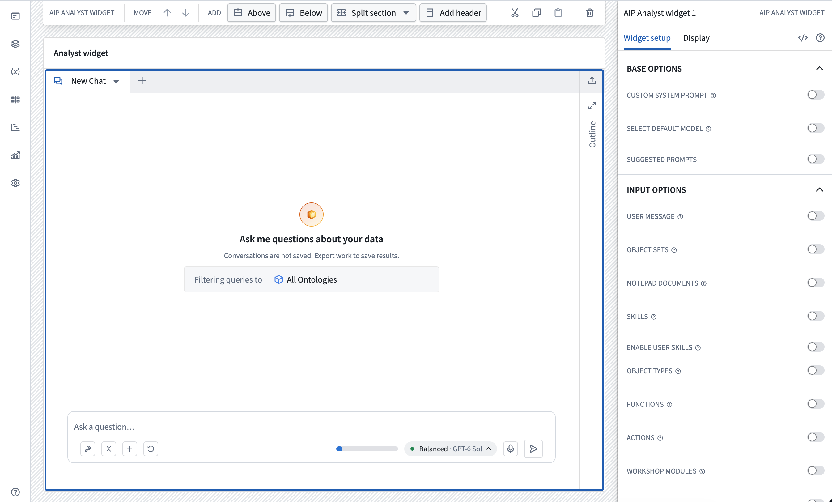Image resolution: width=832 pixels, height=502 pixels.
Task: Add new chat tab with plus icon
Action: (142, 81)
